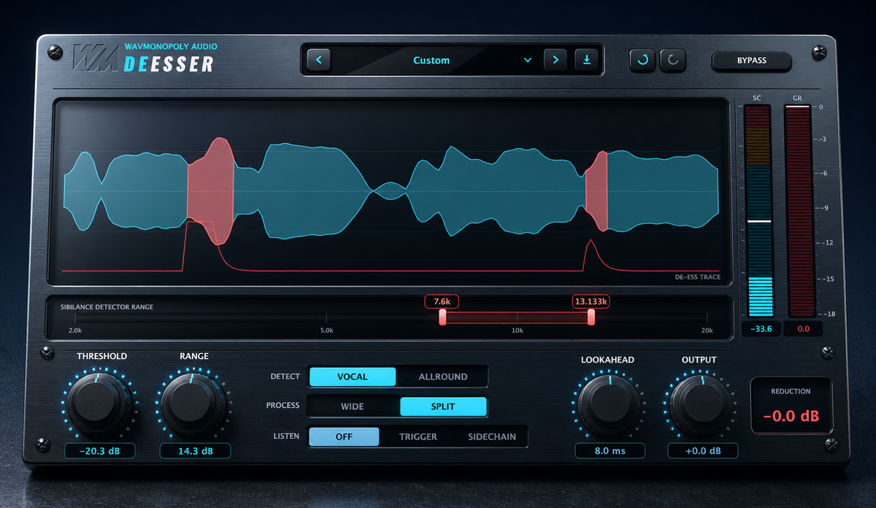
Task: Set Process mode to SPLIT
Action: click(442, 407)
